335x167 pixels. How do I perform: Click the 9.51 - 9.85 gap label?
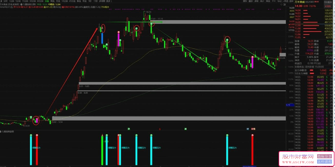point(85,86)
